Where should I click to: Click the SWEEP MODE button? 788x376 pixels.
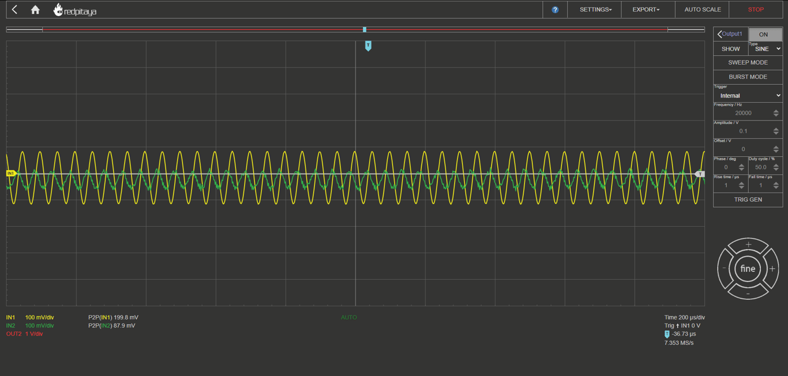coord(748,62)
